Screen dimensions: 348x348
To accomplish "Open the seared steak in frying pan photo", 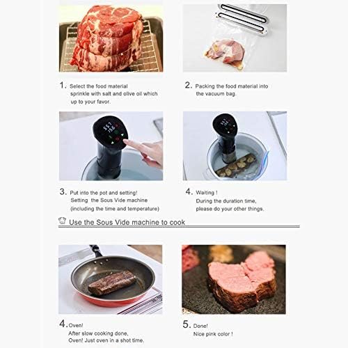I will [x=111, y=279].
